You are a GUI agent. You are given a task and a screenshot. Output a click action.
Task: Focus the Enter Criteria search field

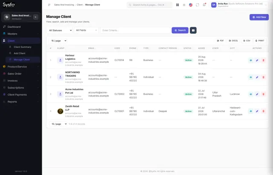[x=135, y=30]
